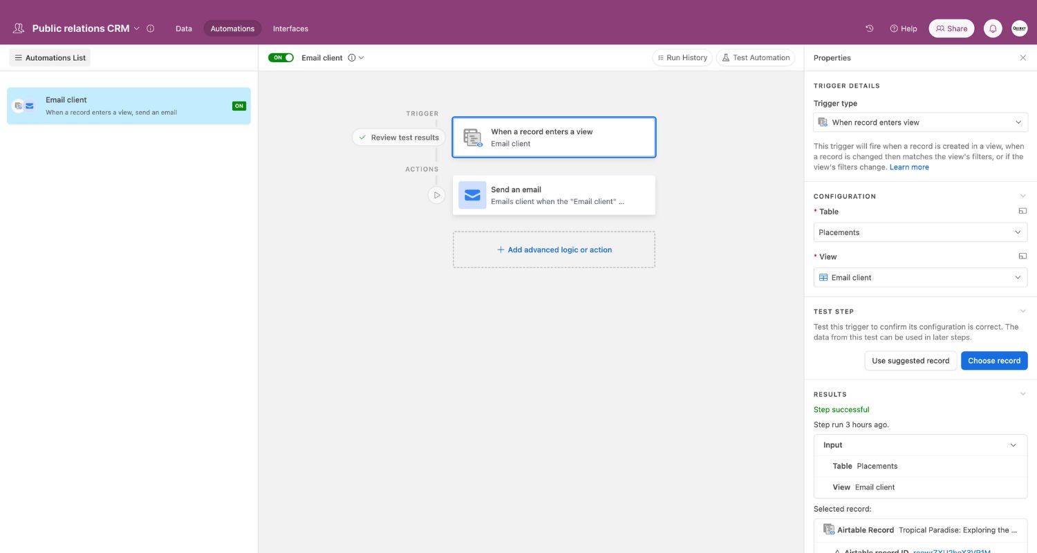The width and height of the screenshot is (1037, 553).
Task: Open Run History
Action: coord(682,58)
